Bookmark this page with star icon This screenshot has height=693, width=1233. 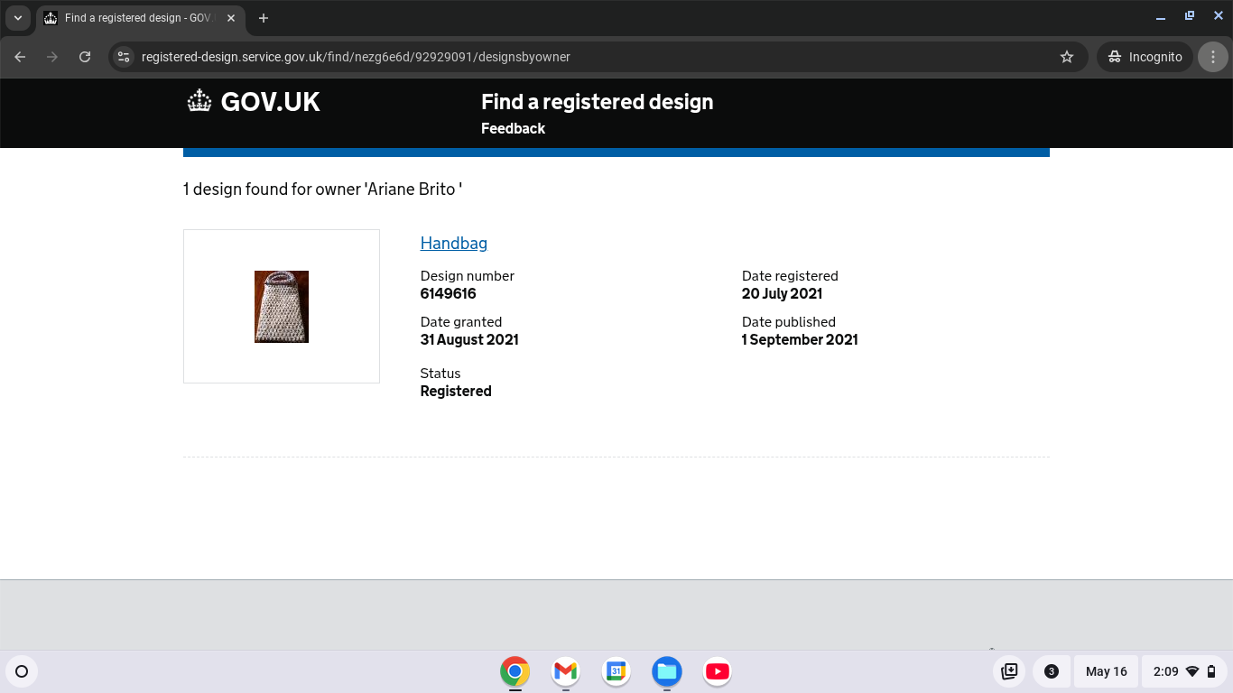(1067, 57)
